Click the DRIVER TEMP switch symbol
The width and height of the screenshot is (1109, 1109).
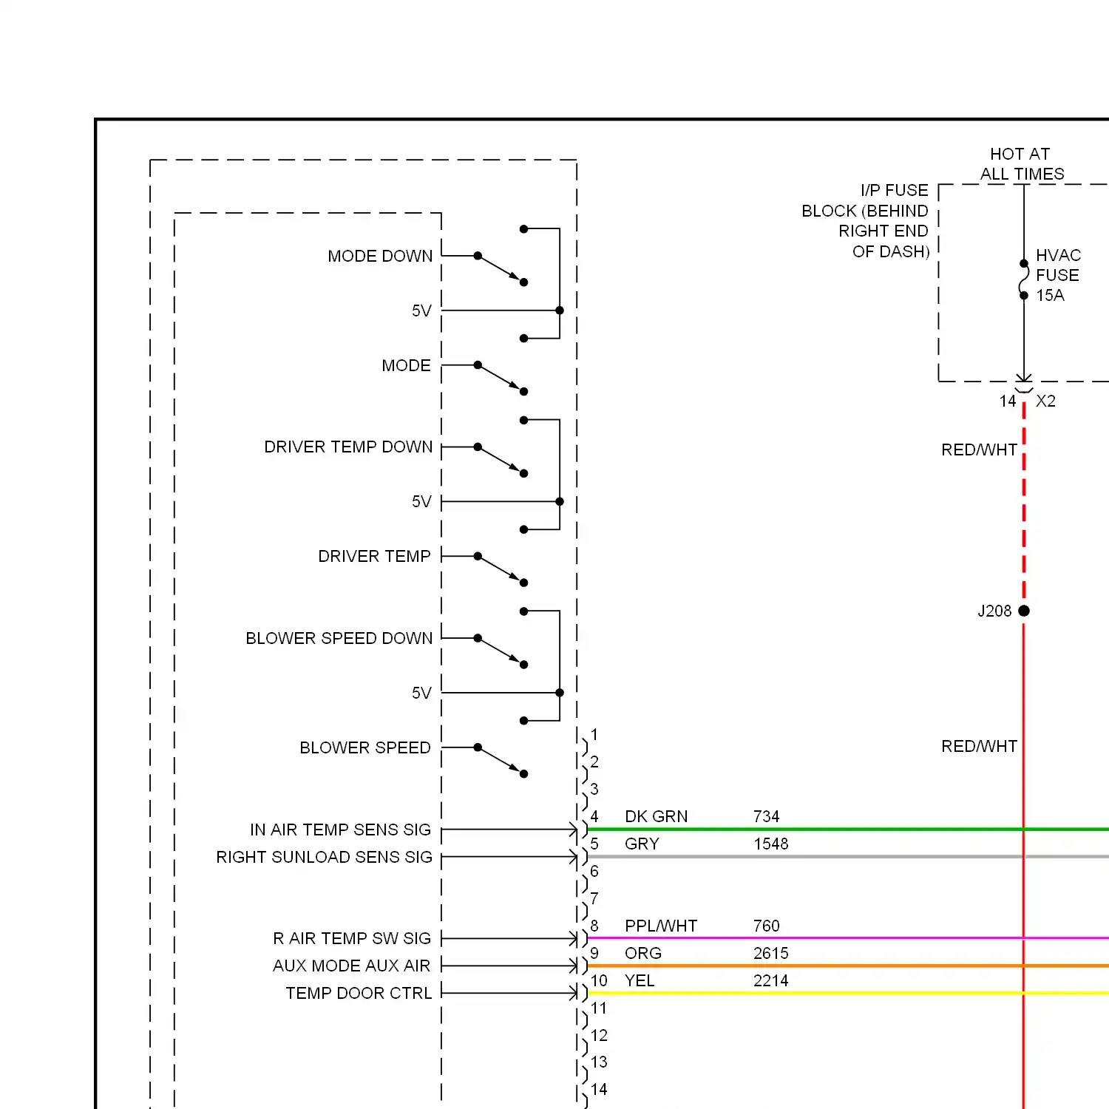point(501,569)
